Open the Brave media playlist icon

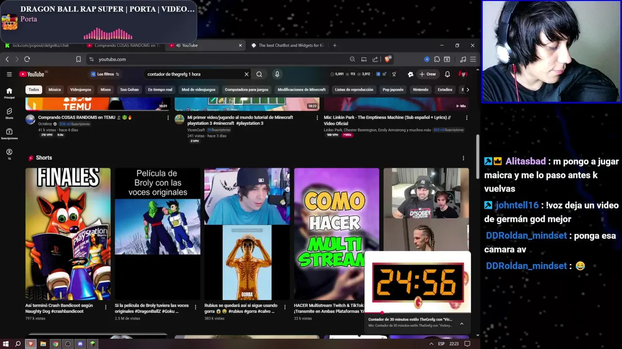click(x=463, y=59)
